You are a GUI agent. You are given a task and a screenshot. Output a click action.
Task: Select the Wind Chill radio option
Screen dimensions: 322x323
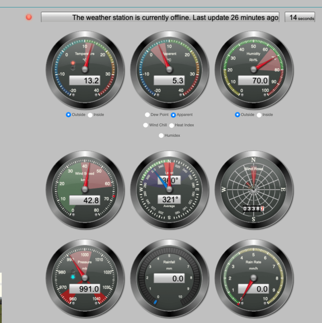[x=145, y=125]
